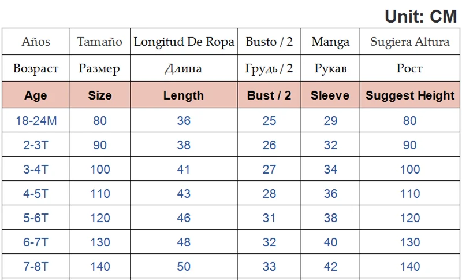Click the Sleeve column header
Screen dimensions: 462x280
330,95
